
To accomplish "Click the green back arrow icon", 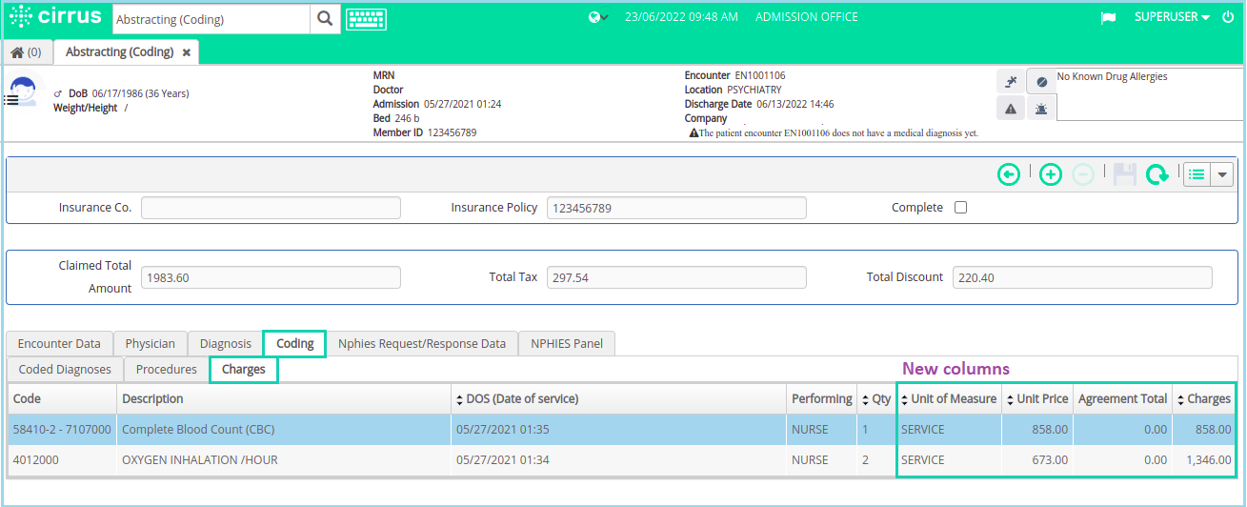I will pyautogui.click(x=1008, y=174).
